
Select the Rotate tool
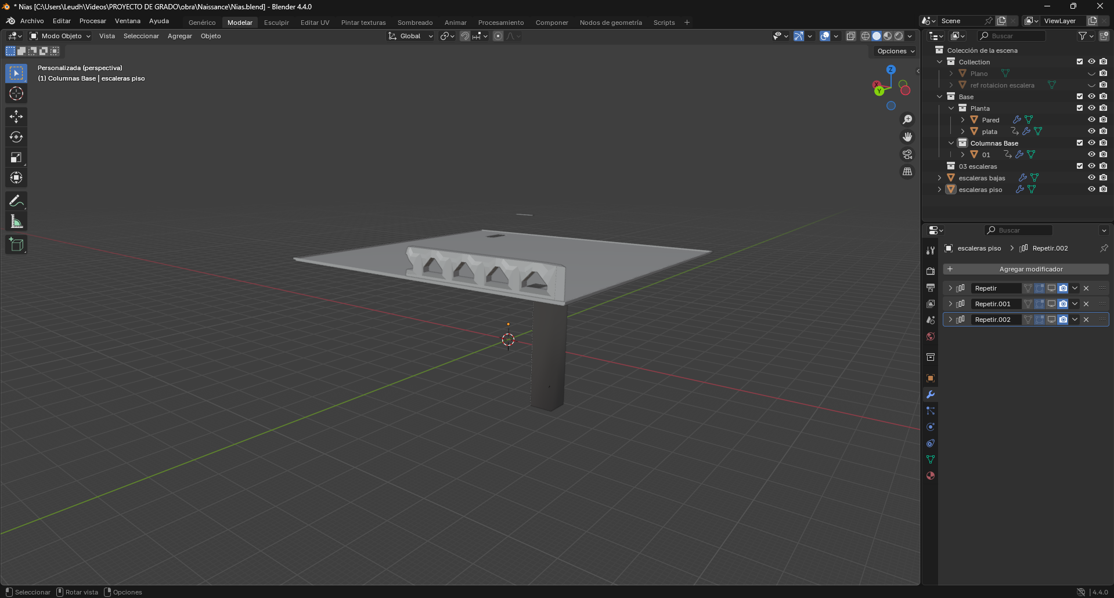click(x=16, y=137)
